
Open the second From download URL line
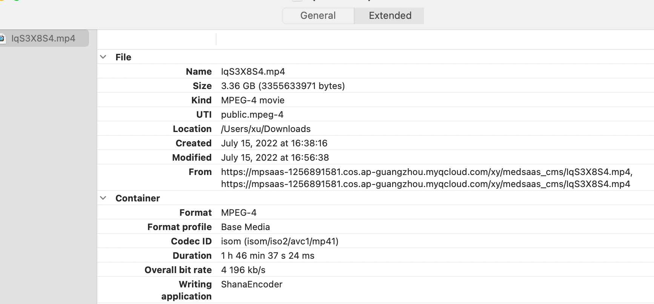(425, 184)
